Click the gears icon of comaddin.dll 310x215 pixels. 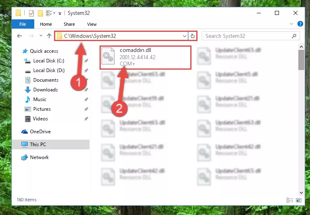tap(108, 56)
